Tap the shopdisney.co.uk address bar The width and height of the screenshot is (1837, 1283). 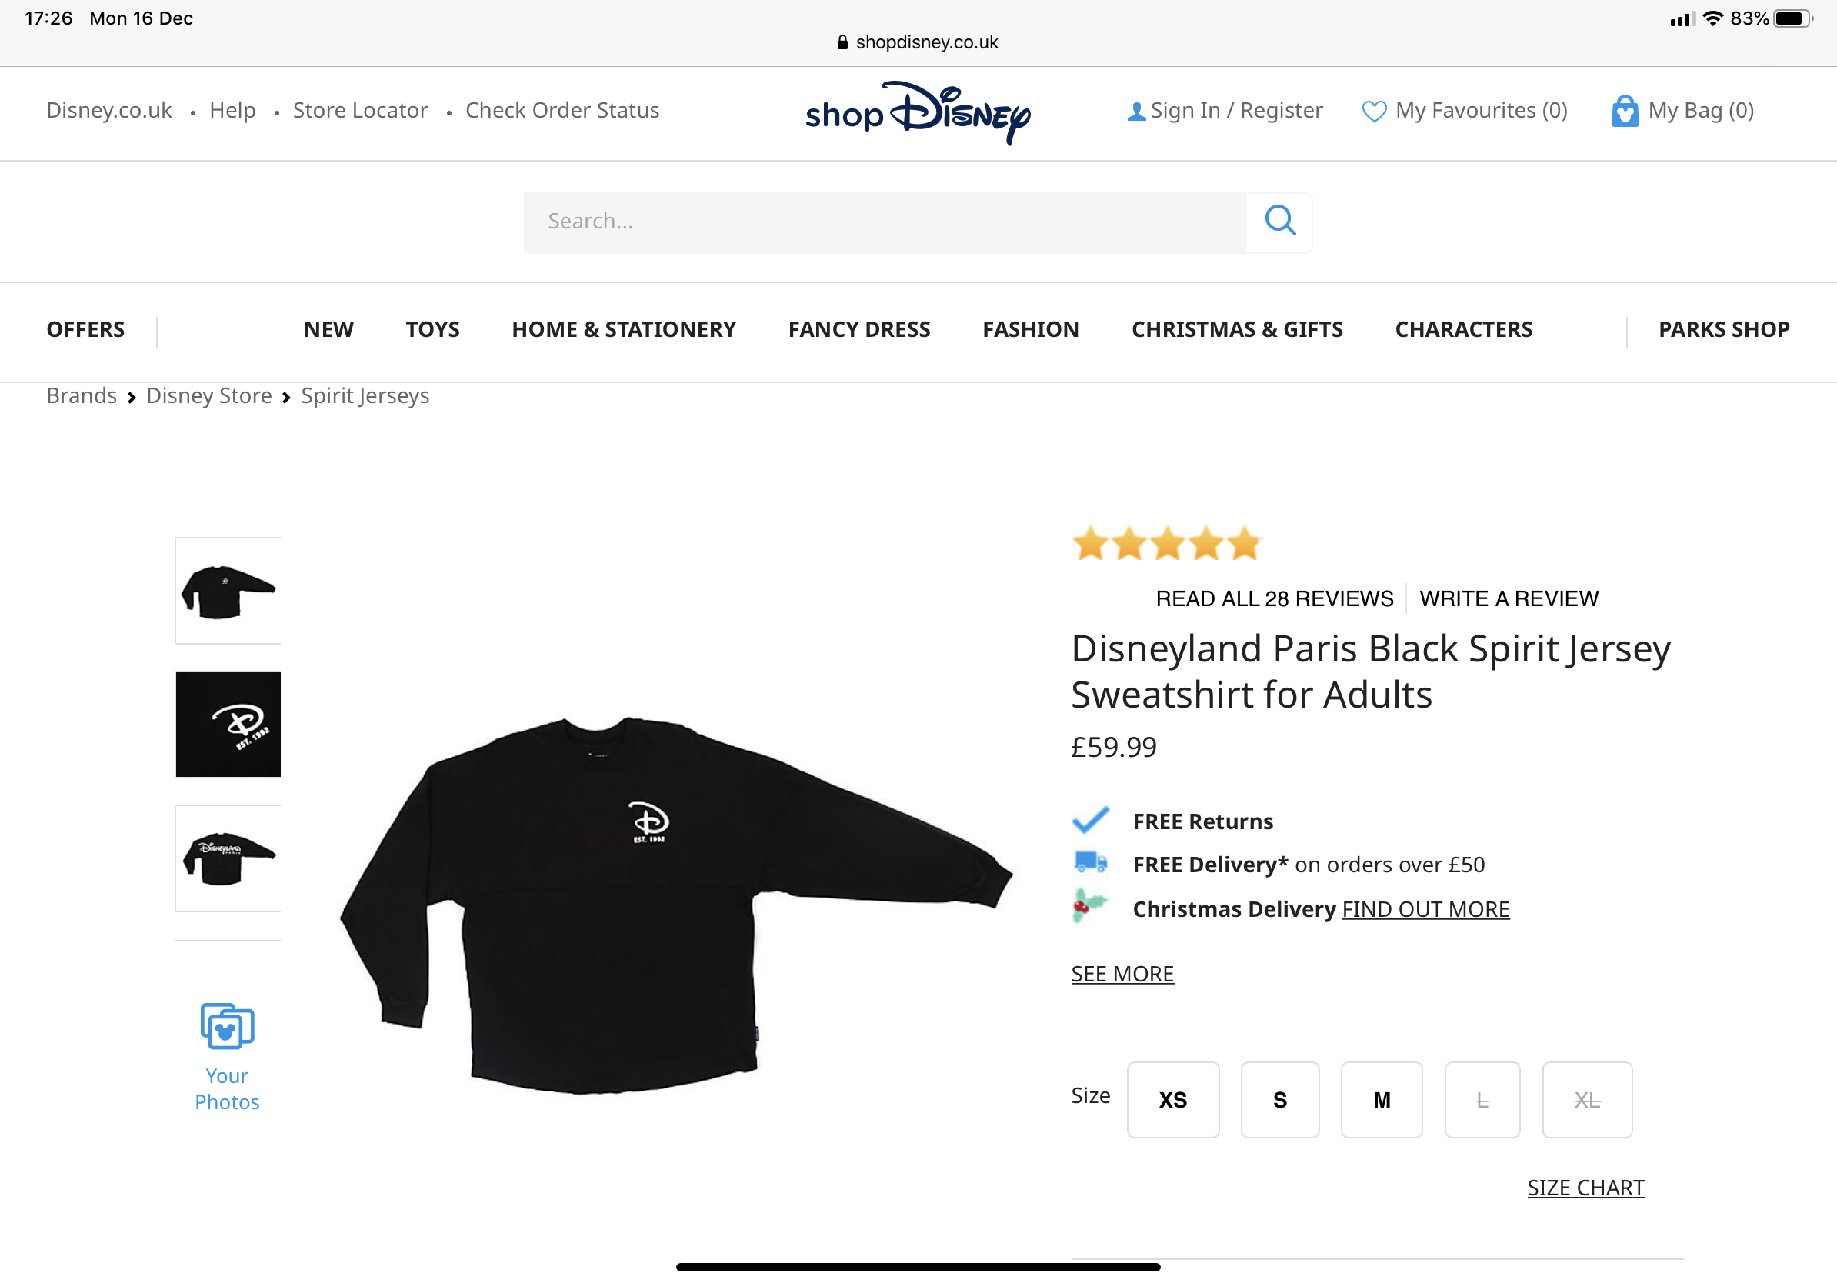[x=918, y=42]
